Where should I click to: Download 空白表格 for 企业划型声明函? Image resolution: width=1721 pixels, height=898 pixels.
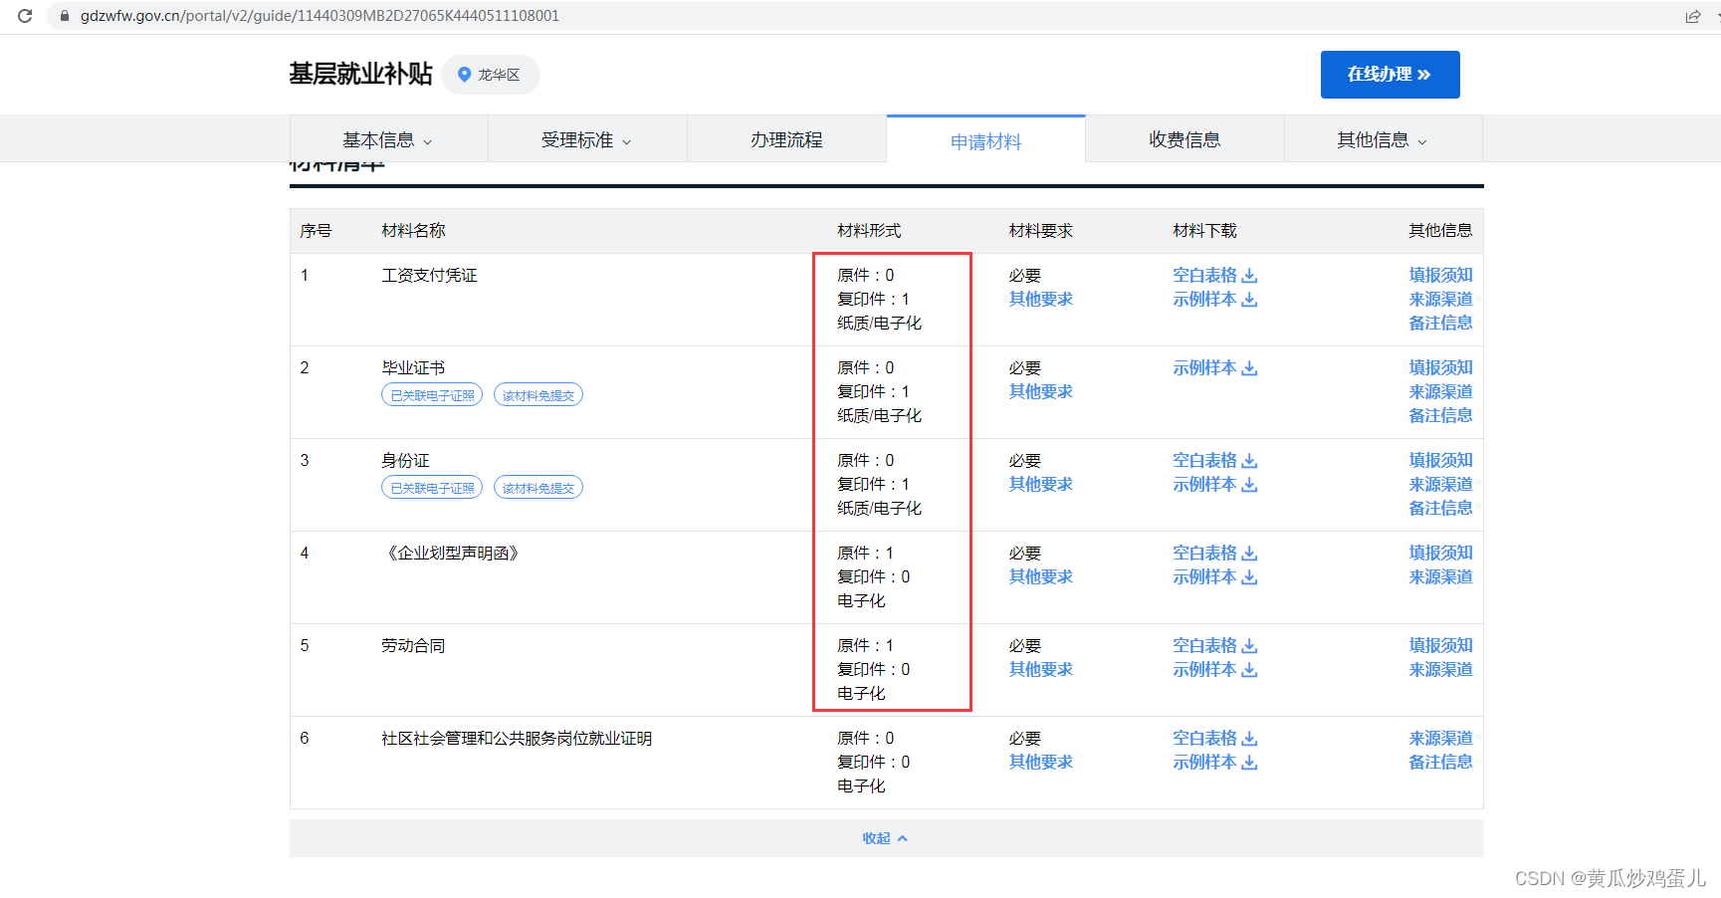pyautogui.click(x=1214, y=553)
